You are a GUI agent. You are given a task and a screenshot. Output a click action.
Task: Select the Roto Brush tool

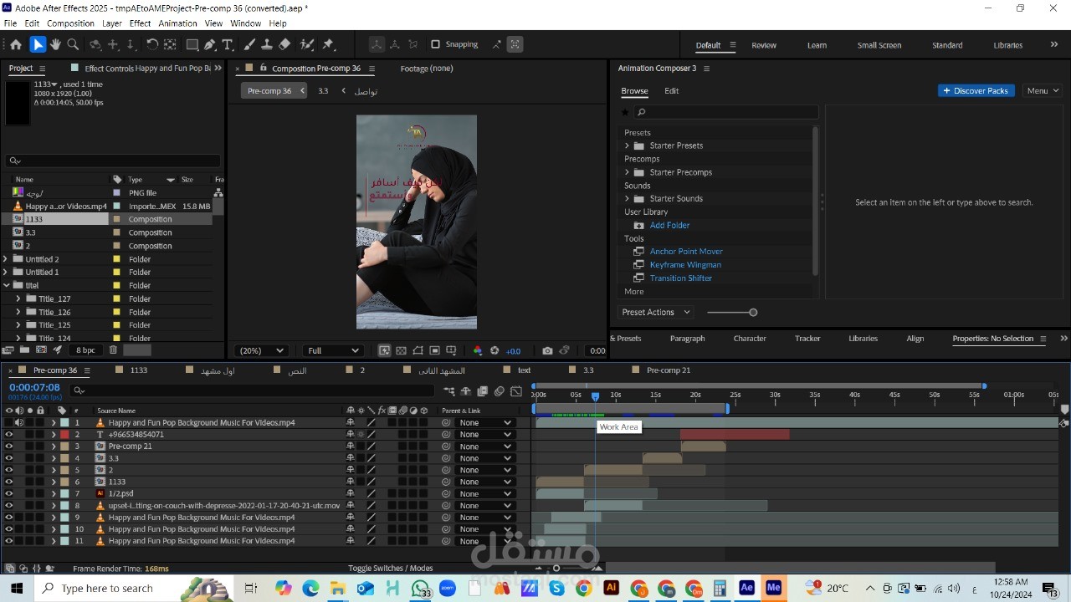coord(307,44)
